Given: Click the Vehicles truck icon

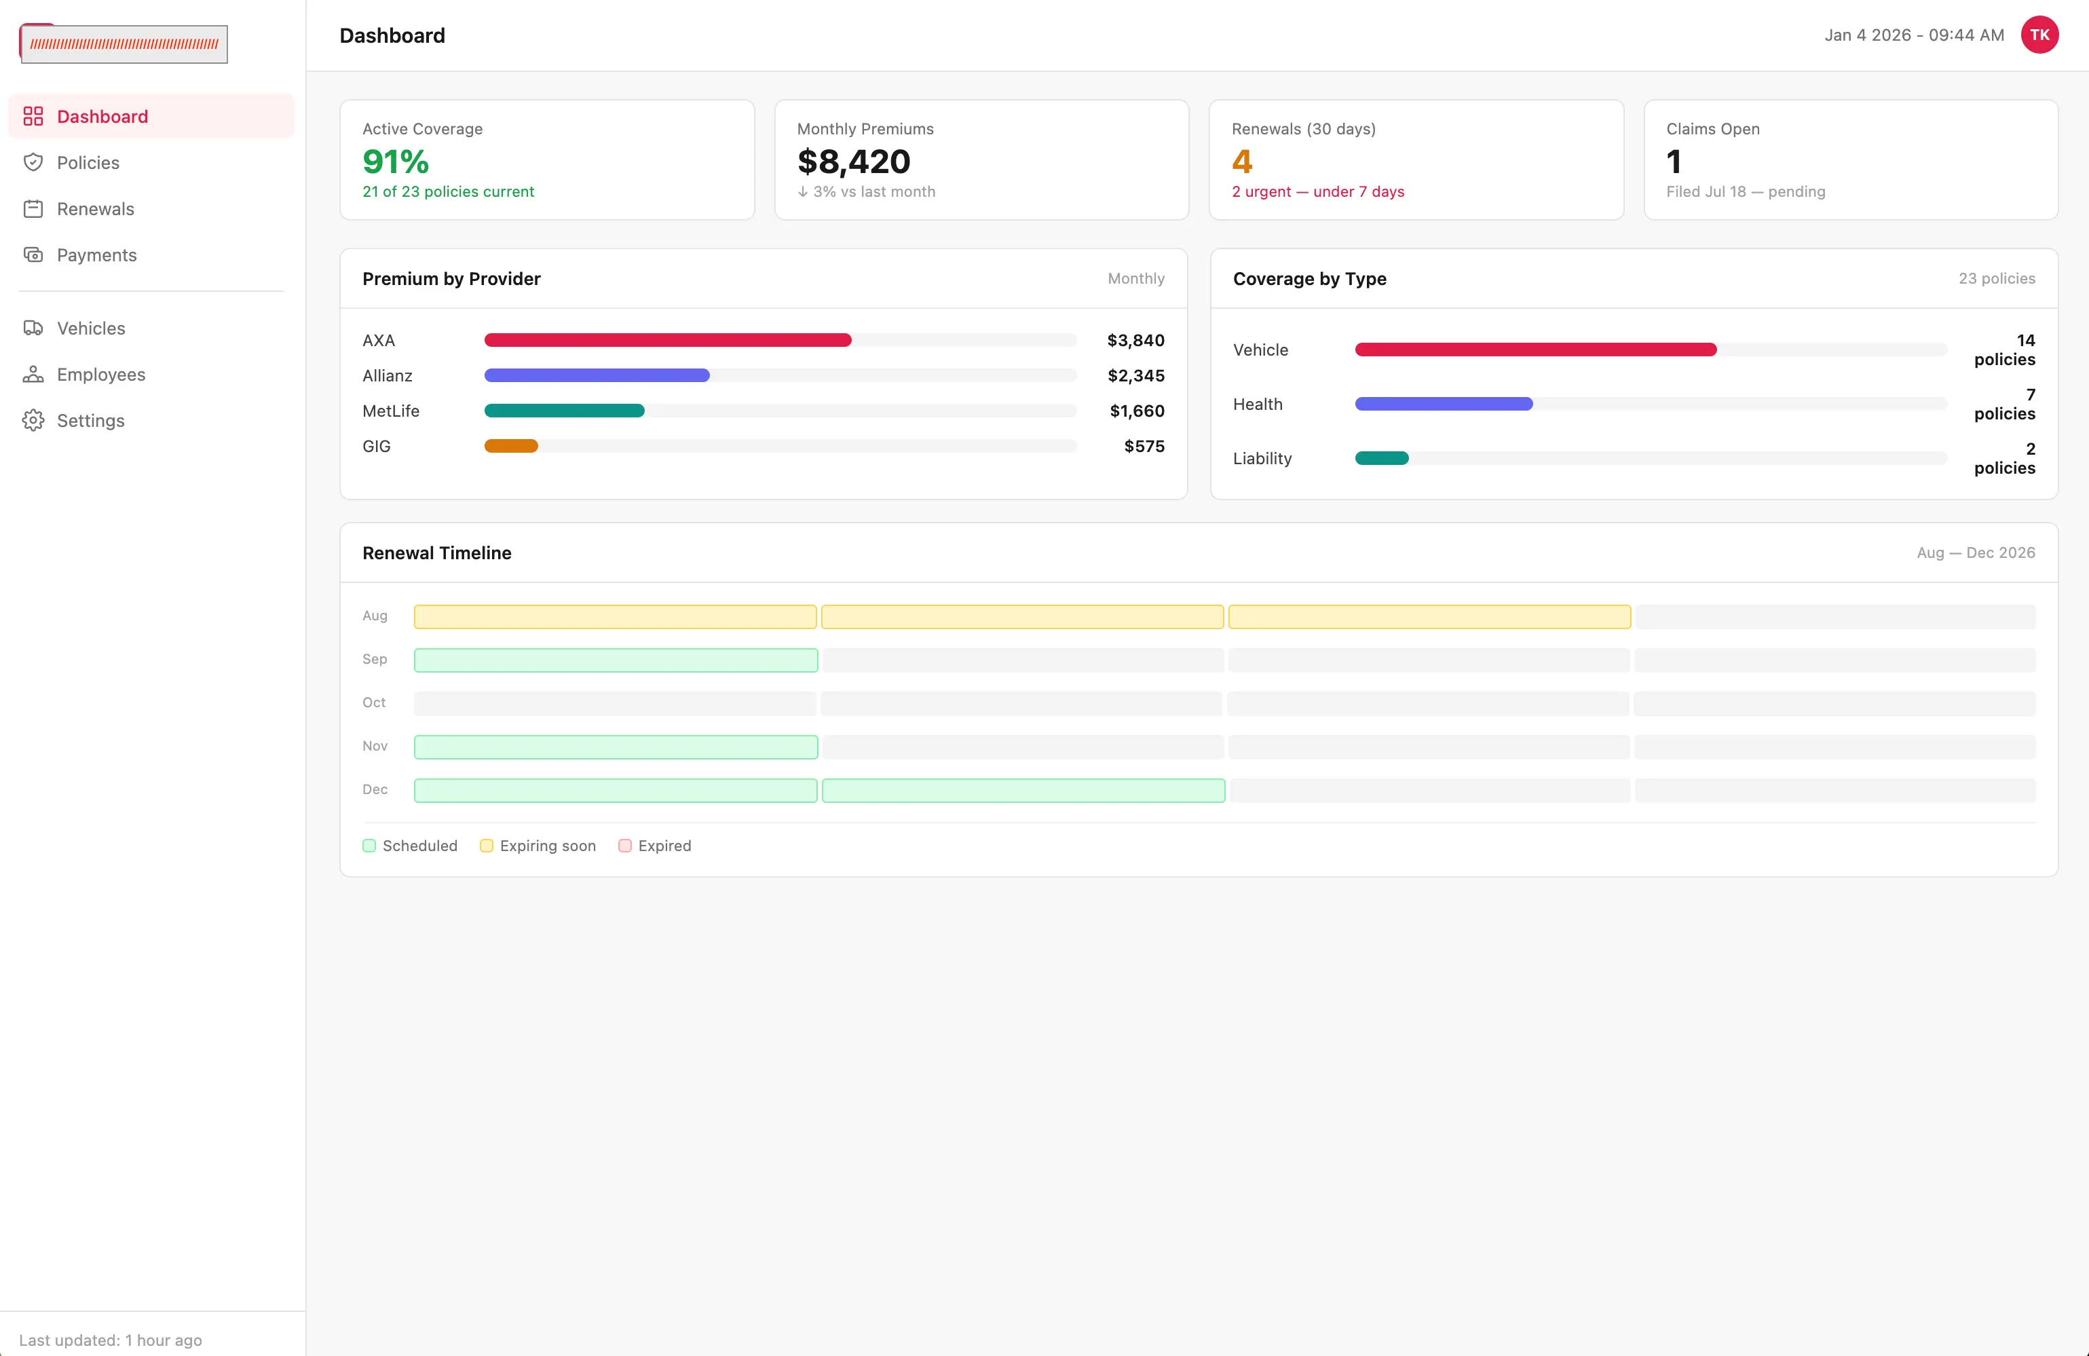Looking at the screenshot, I should point(33,328).
